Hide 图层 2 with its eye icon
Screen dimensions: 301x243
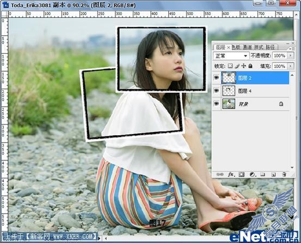217,78
